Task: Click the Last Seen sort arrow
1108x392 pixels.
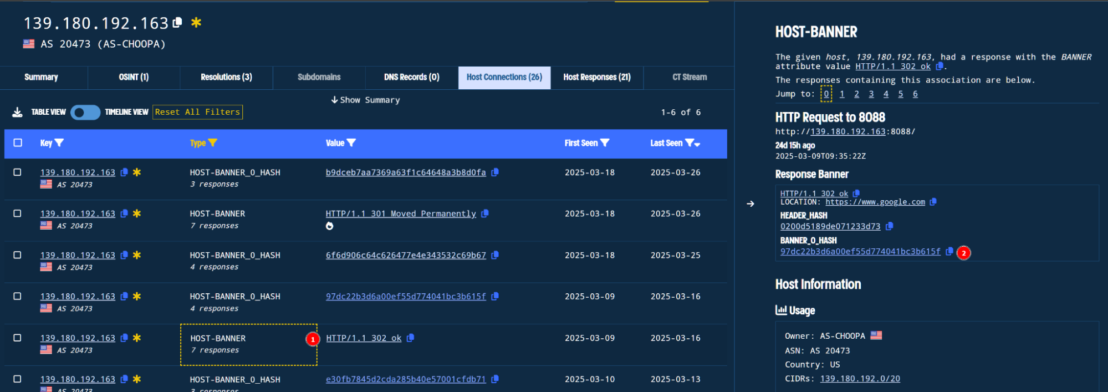Action: click(x=697, y=144)
